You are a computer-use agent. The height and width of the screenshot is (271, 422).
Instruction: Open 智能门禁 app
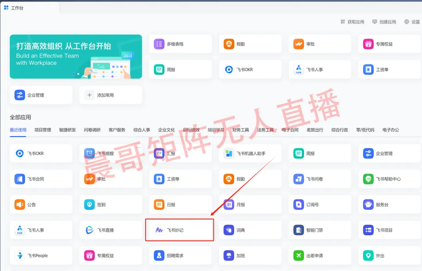pyautogui.click(x=320, y=230)
